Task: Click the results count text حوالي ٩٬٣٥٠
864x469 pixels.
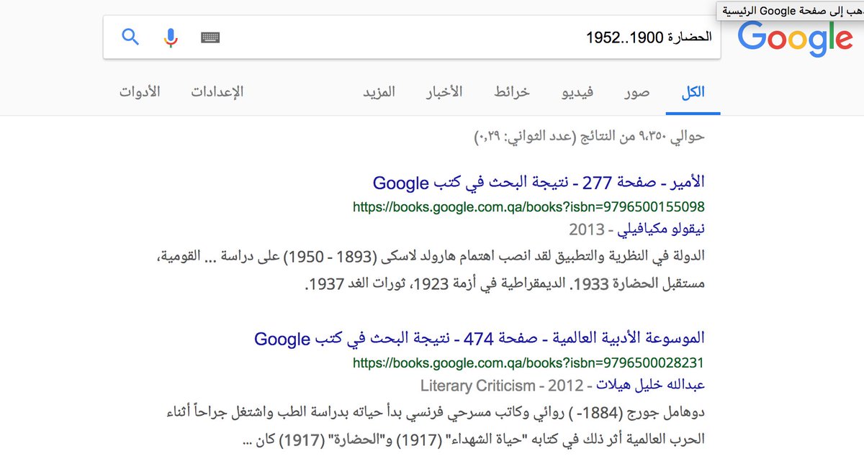Action: [x=590, y=137]
